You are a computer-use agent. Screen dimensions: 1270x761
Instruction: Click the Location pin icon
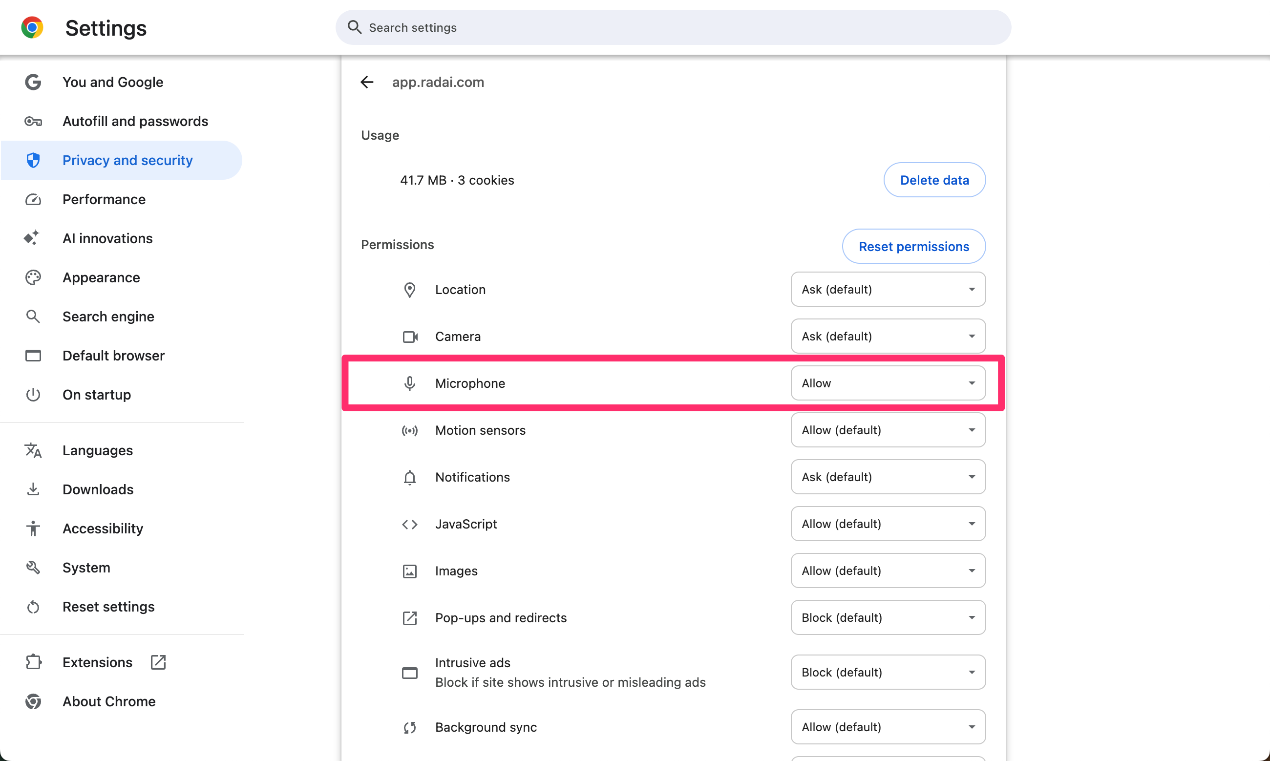coord(410,290)
